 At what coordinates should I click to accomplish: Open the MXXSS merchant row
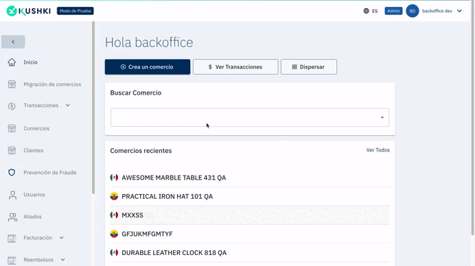click(250, 215)
